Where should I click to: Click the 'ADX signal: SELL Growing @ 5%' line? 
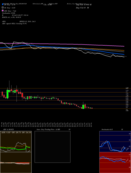click(14, 24)
